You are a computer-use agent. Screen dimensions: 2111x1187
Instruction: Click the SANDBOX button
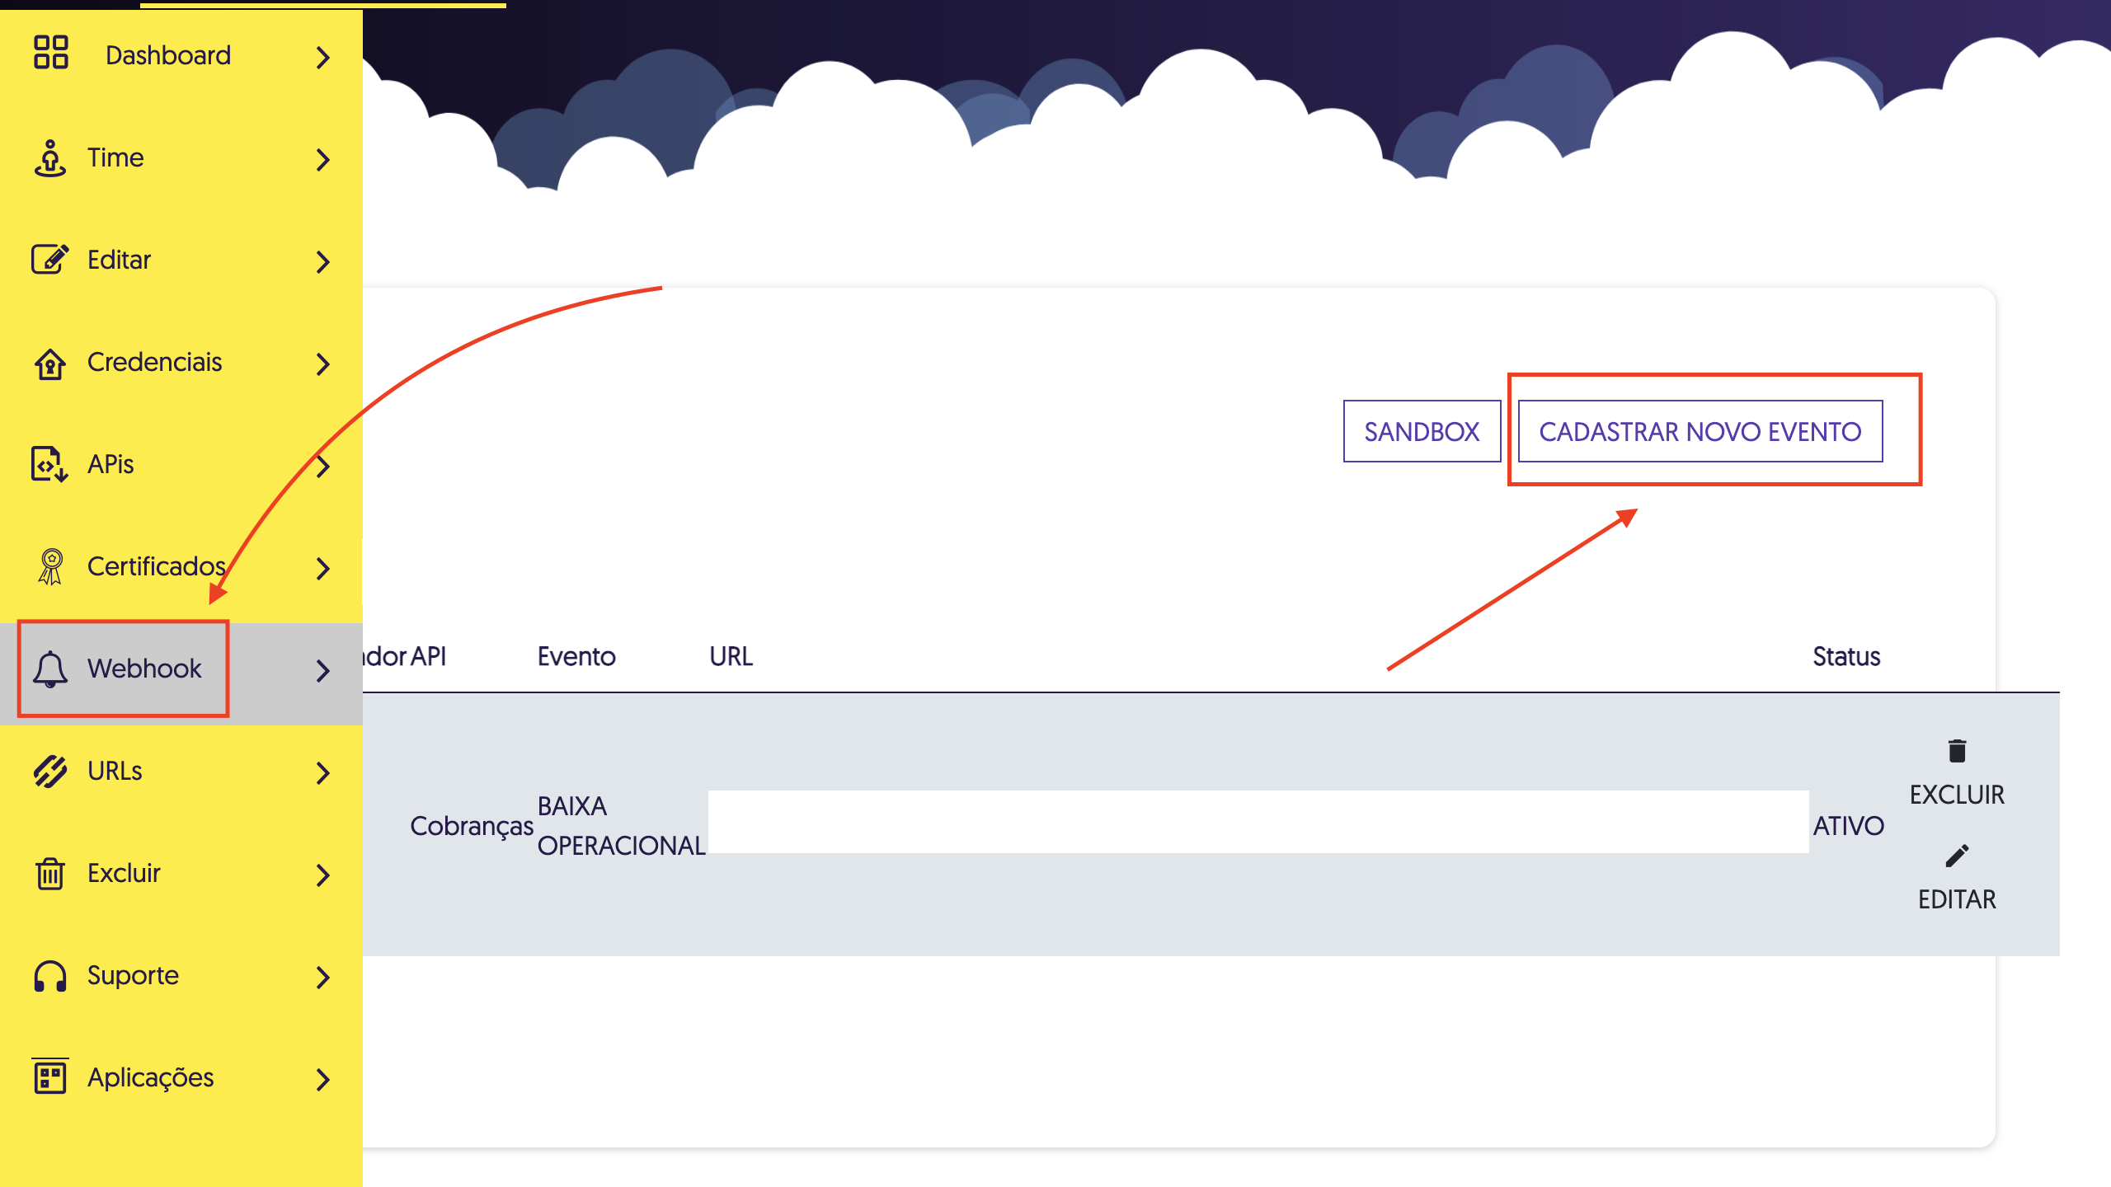pyautogui.click(x=1422, y=431)
